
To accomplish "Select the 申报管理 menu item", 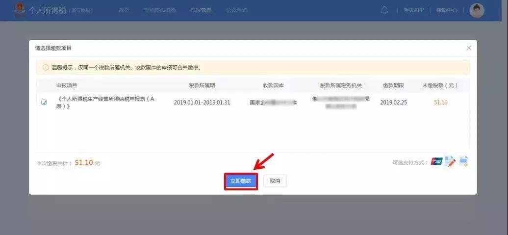I will coord(201,10).
